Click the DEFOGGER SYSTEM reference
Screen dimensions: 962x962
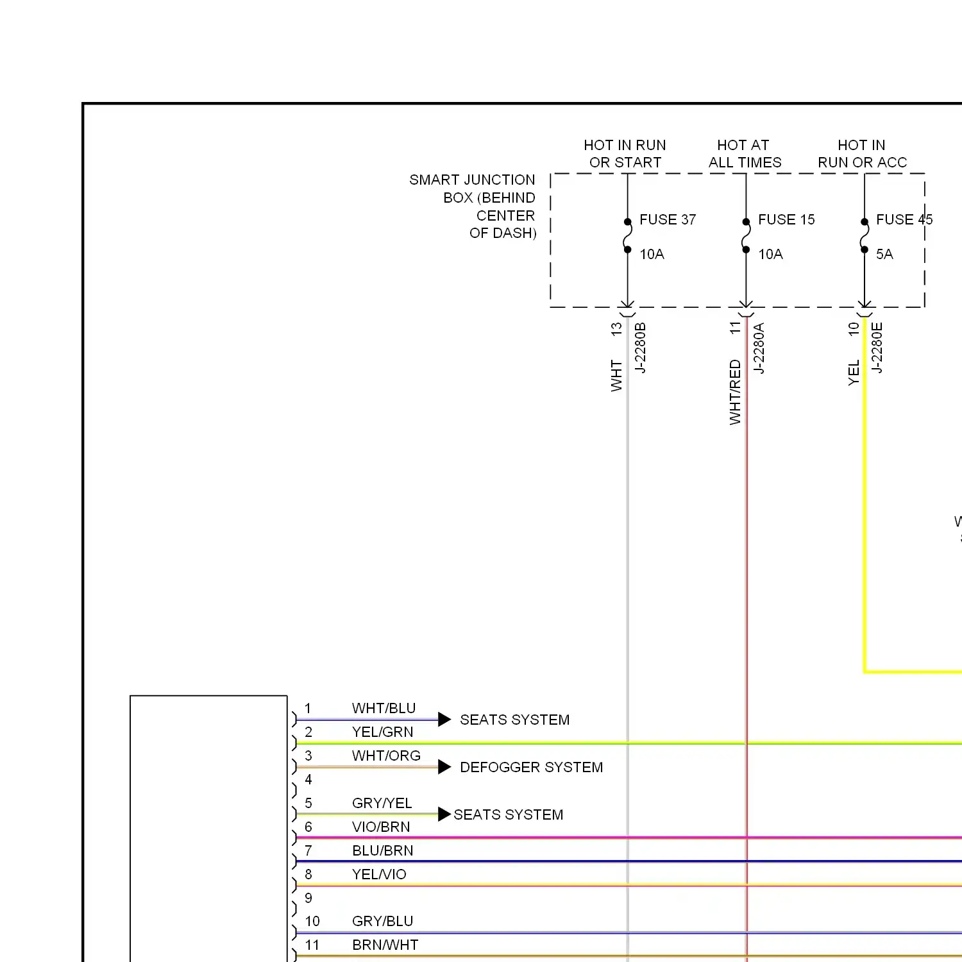coord(531,768)
